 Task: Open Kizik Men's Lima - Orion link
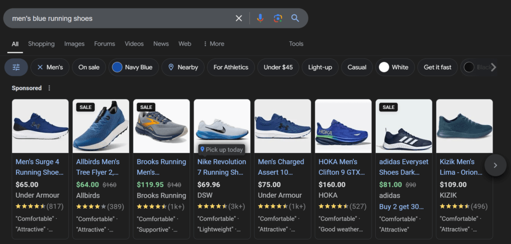click(461, 167)
